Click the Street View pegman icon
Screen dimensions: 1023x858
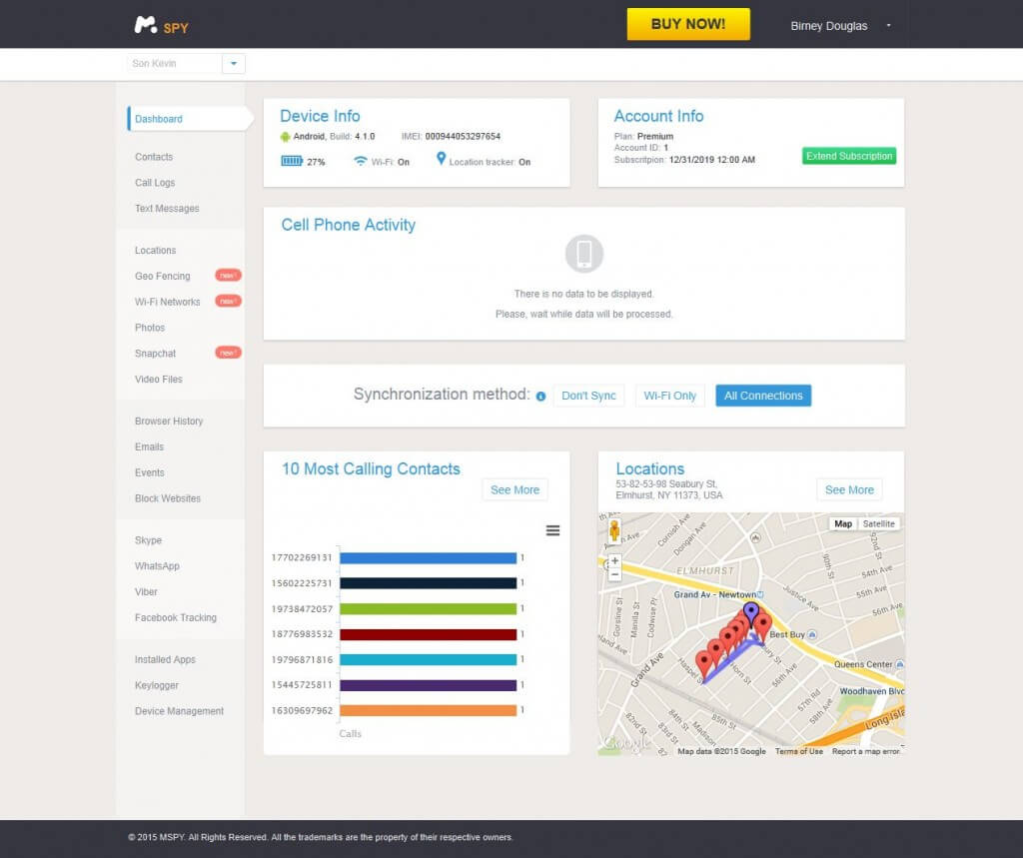613,530
